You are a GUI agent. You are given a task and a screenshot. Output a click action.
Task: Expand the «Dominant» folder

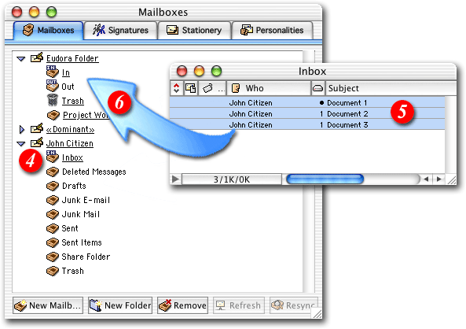pyautogui.click(x=21, y=129)
